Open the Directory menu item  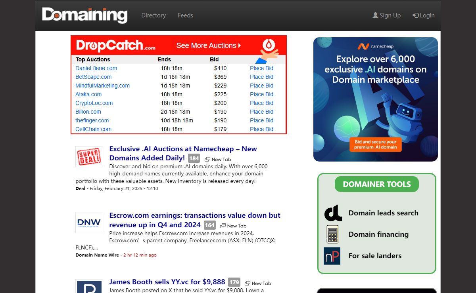coord(154,15)
